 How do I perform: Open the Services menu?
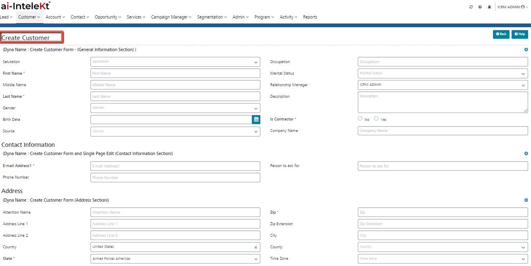pyautogui.click(x=136, y=17)
